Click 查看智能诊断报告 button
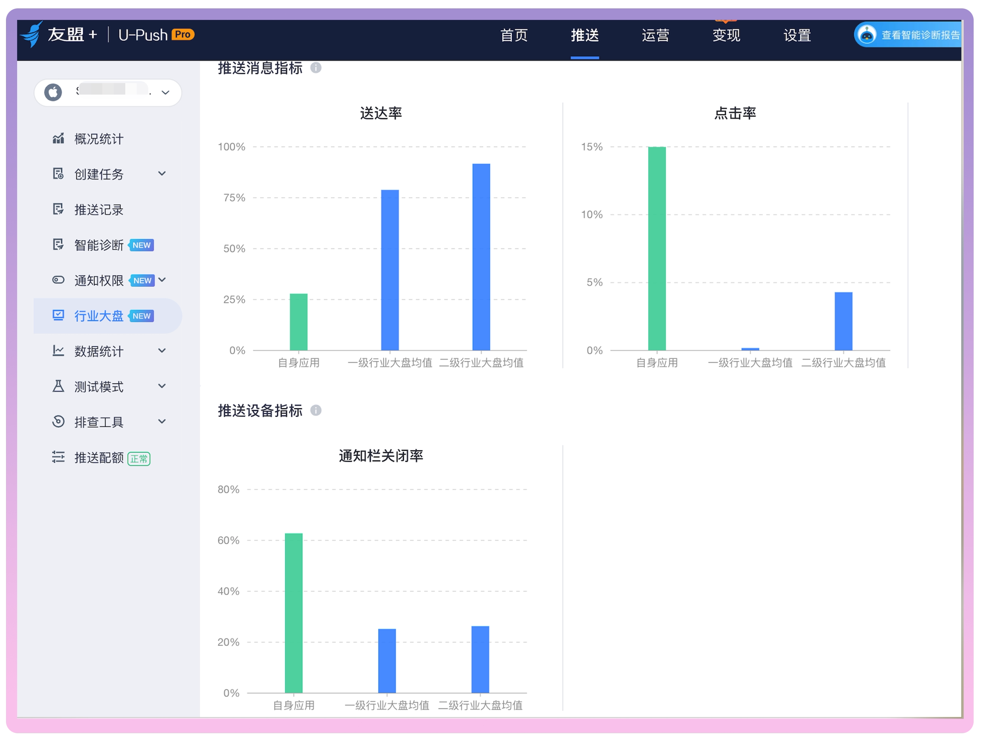The width and height of the screenshot is (984, 746). (920, 35)
